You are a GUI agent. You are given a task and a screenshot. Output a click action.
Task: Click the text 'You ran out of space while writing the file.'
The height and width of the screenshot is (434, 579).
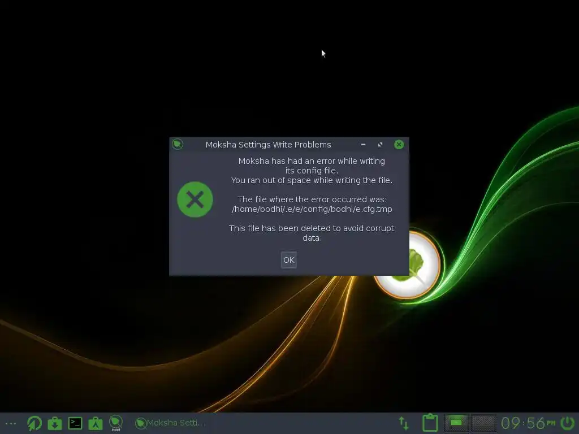[x=312, y=180]
